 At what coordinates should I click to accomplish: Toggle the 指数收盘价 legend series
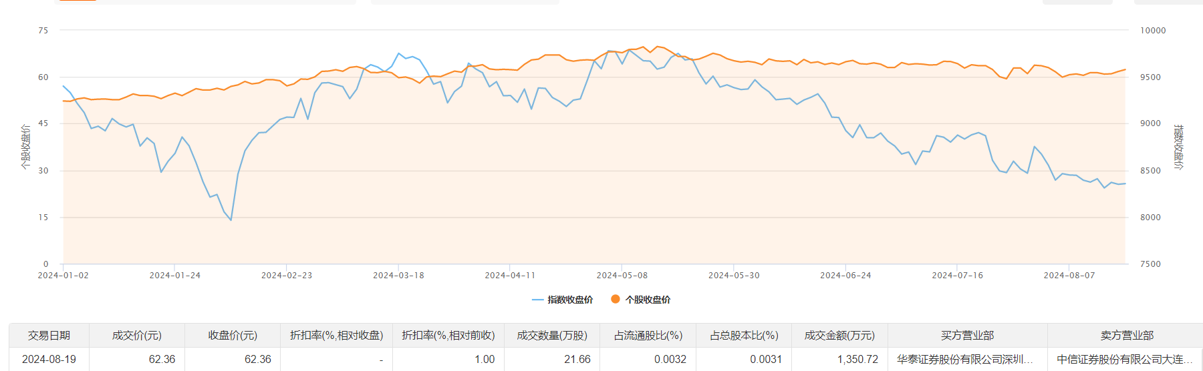pos(563,300)
